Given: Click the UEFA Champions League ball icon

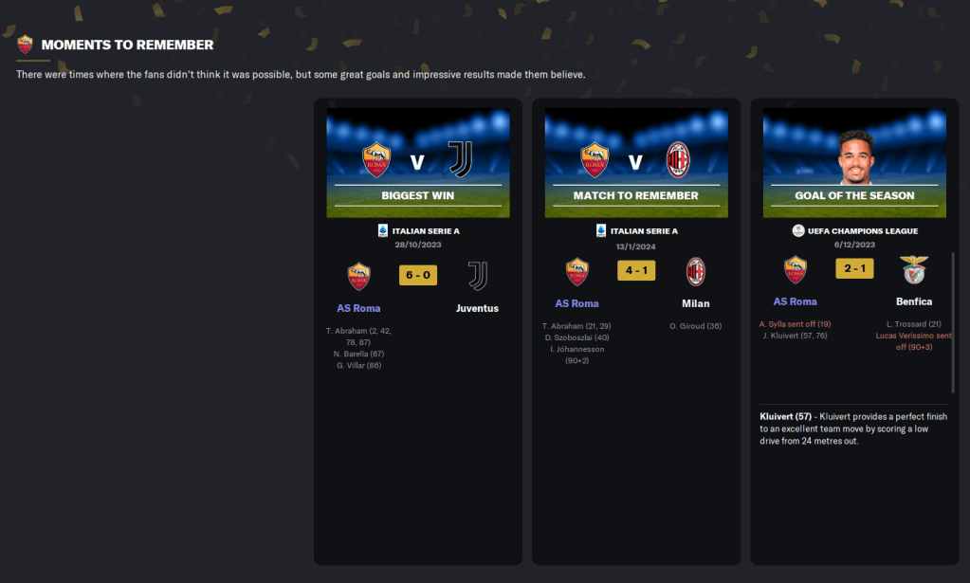Looking at the screenshot, I should (x=798, y=230).
